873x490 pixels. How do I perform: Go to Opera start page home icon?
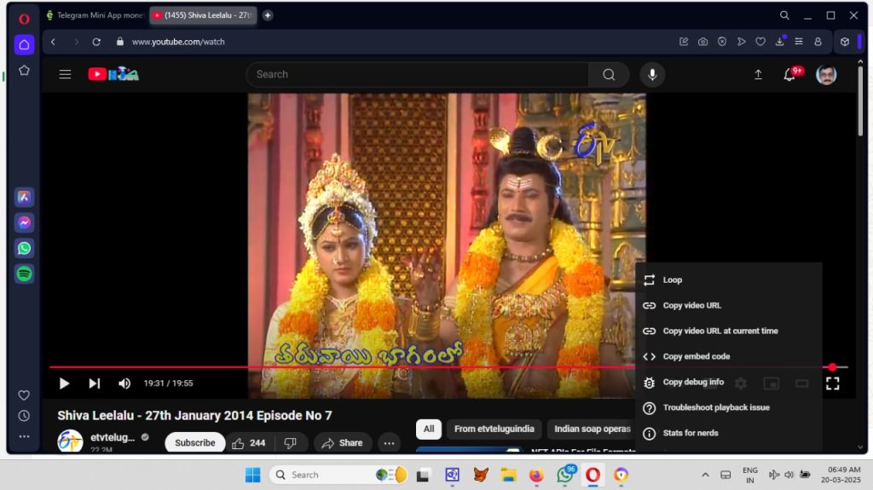tap(24, 45)
